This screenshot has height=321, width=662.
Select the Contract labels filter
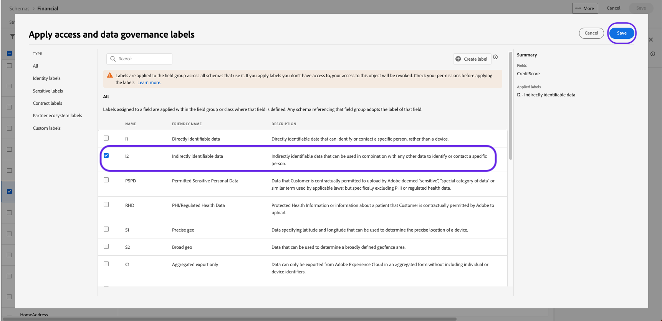[48, 103]
